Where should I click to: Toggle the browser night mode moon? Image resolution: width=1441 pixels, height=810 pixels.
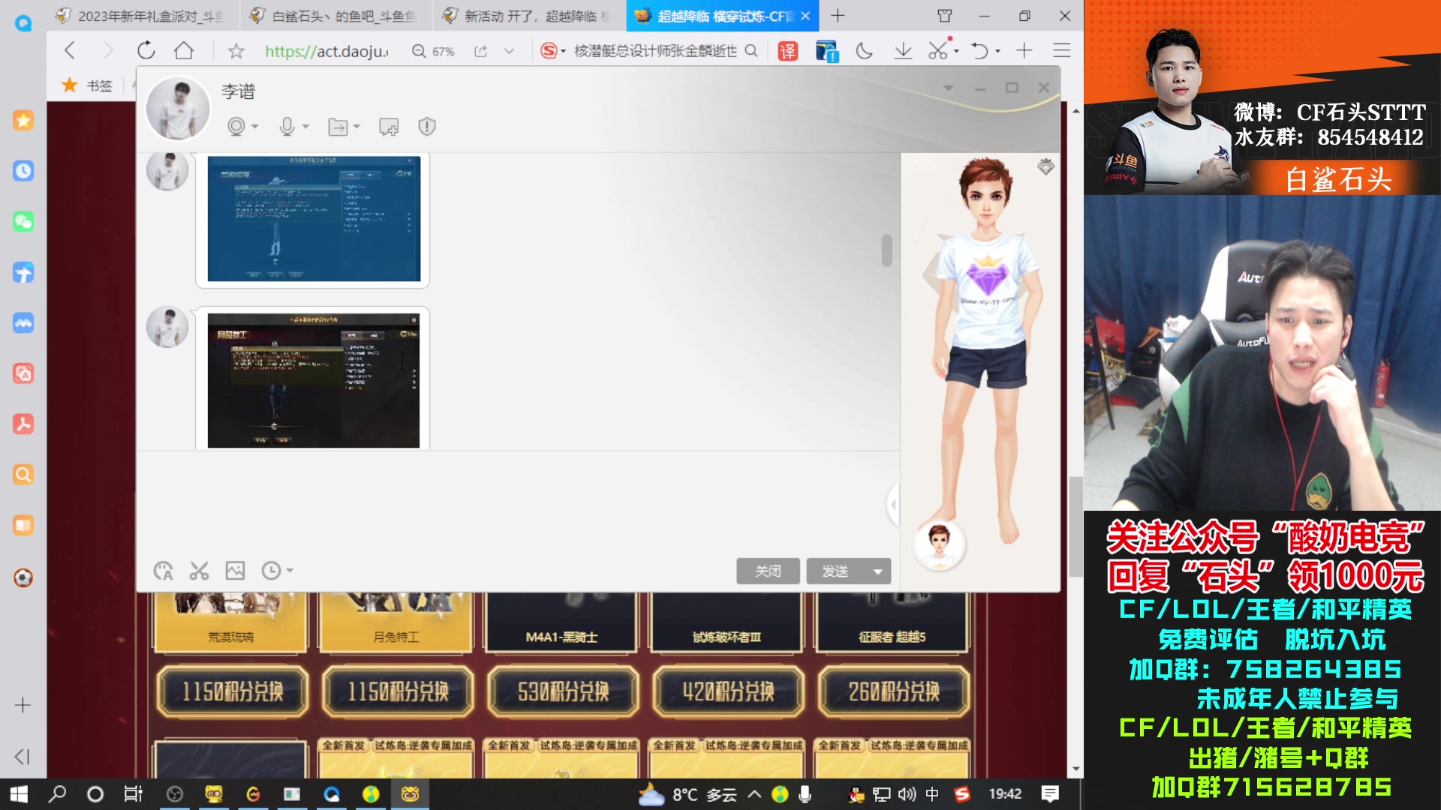(x=864, y=51)
